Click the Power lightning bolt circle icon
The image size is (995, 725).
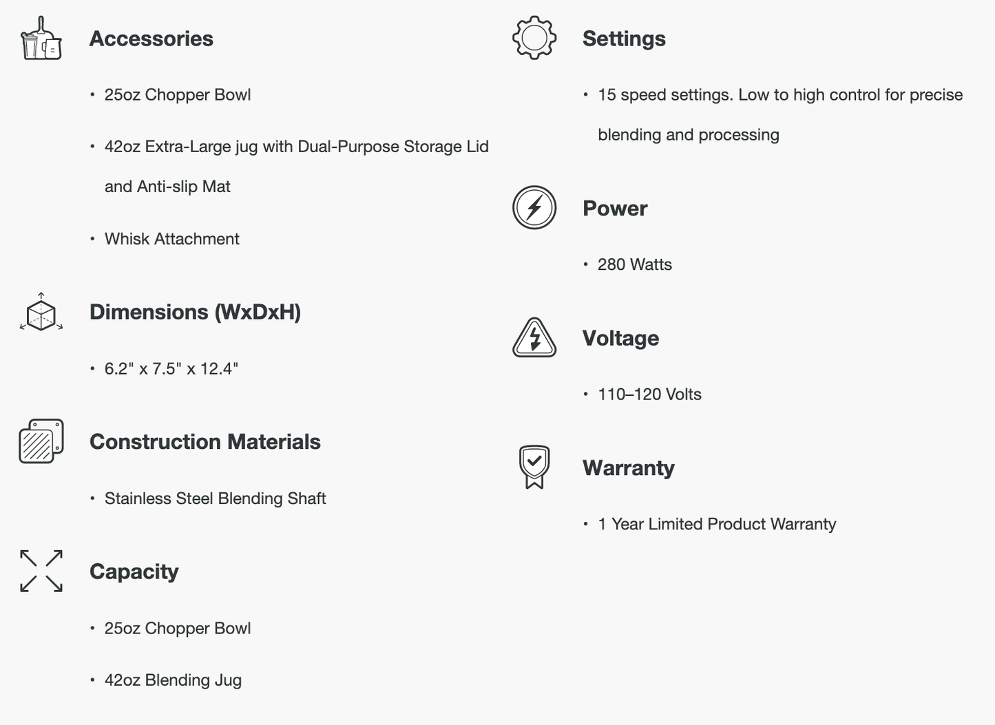534,208
